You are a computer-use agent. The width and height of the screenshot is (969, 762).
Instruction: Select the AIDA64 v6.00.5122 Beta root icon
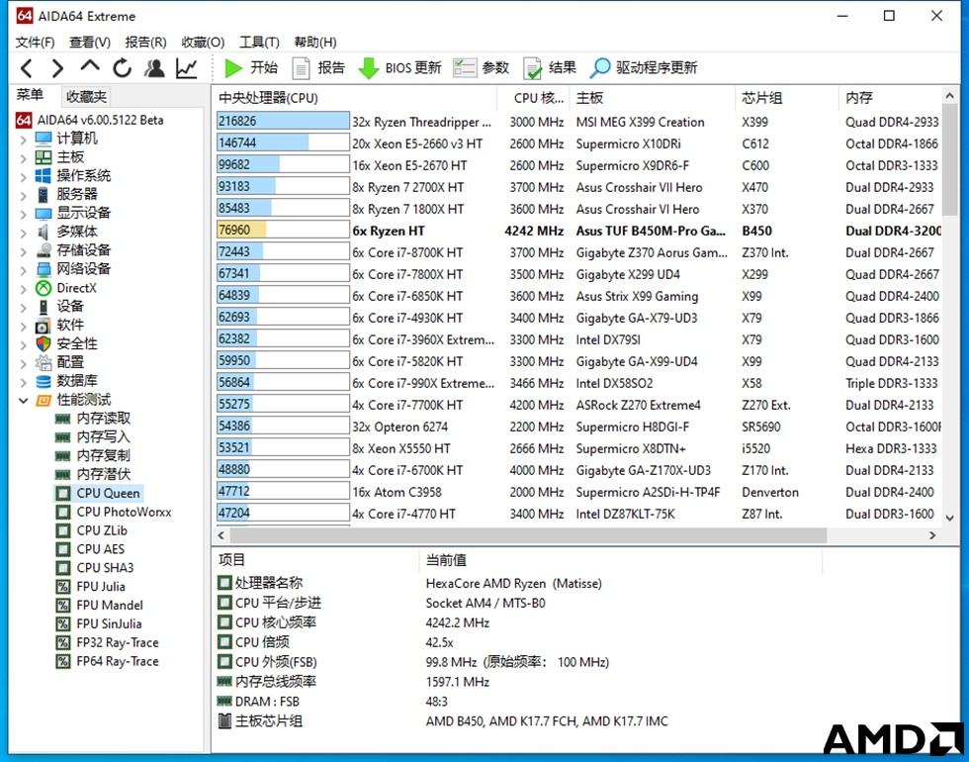(24, 120)
